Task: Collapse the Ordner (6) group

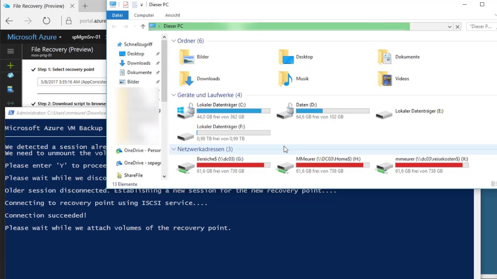Action: [174, 41]
